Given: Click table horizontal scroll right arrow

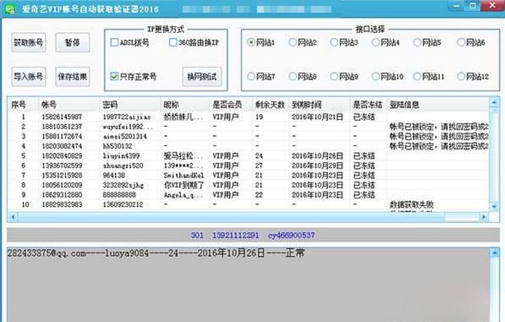Looking at the screenshot, I should (483, 217).
